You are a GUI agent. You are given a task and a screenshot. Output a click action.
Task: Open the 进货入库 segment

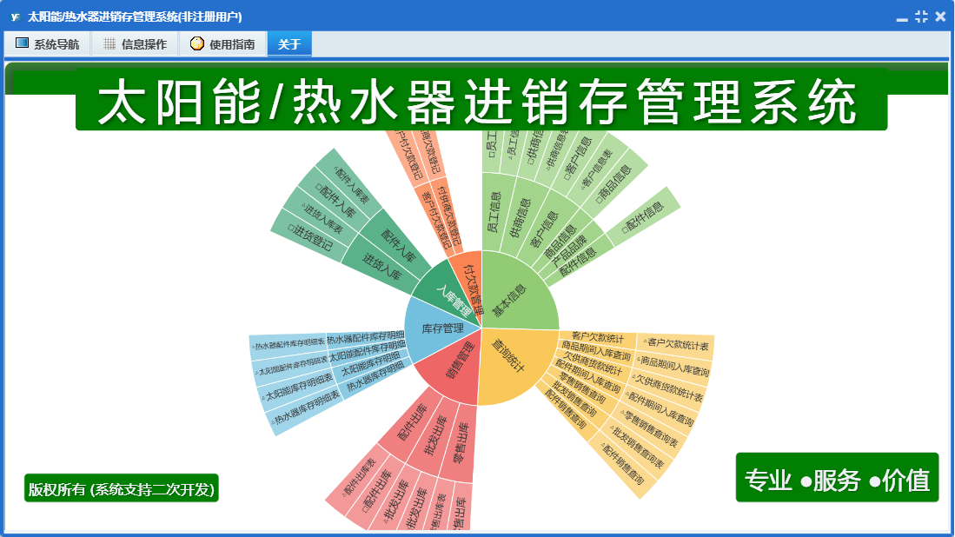[x=381, y=267]
